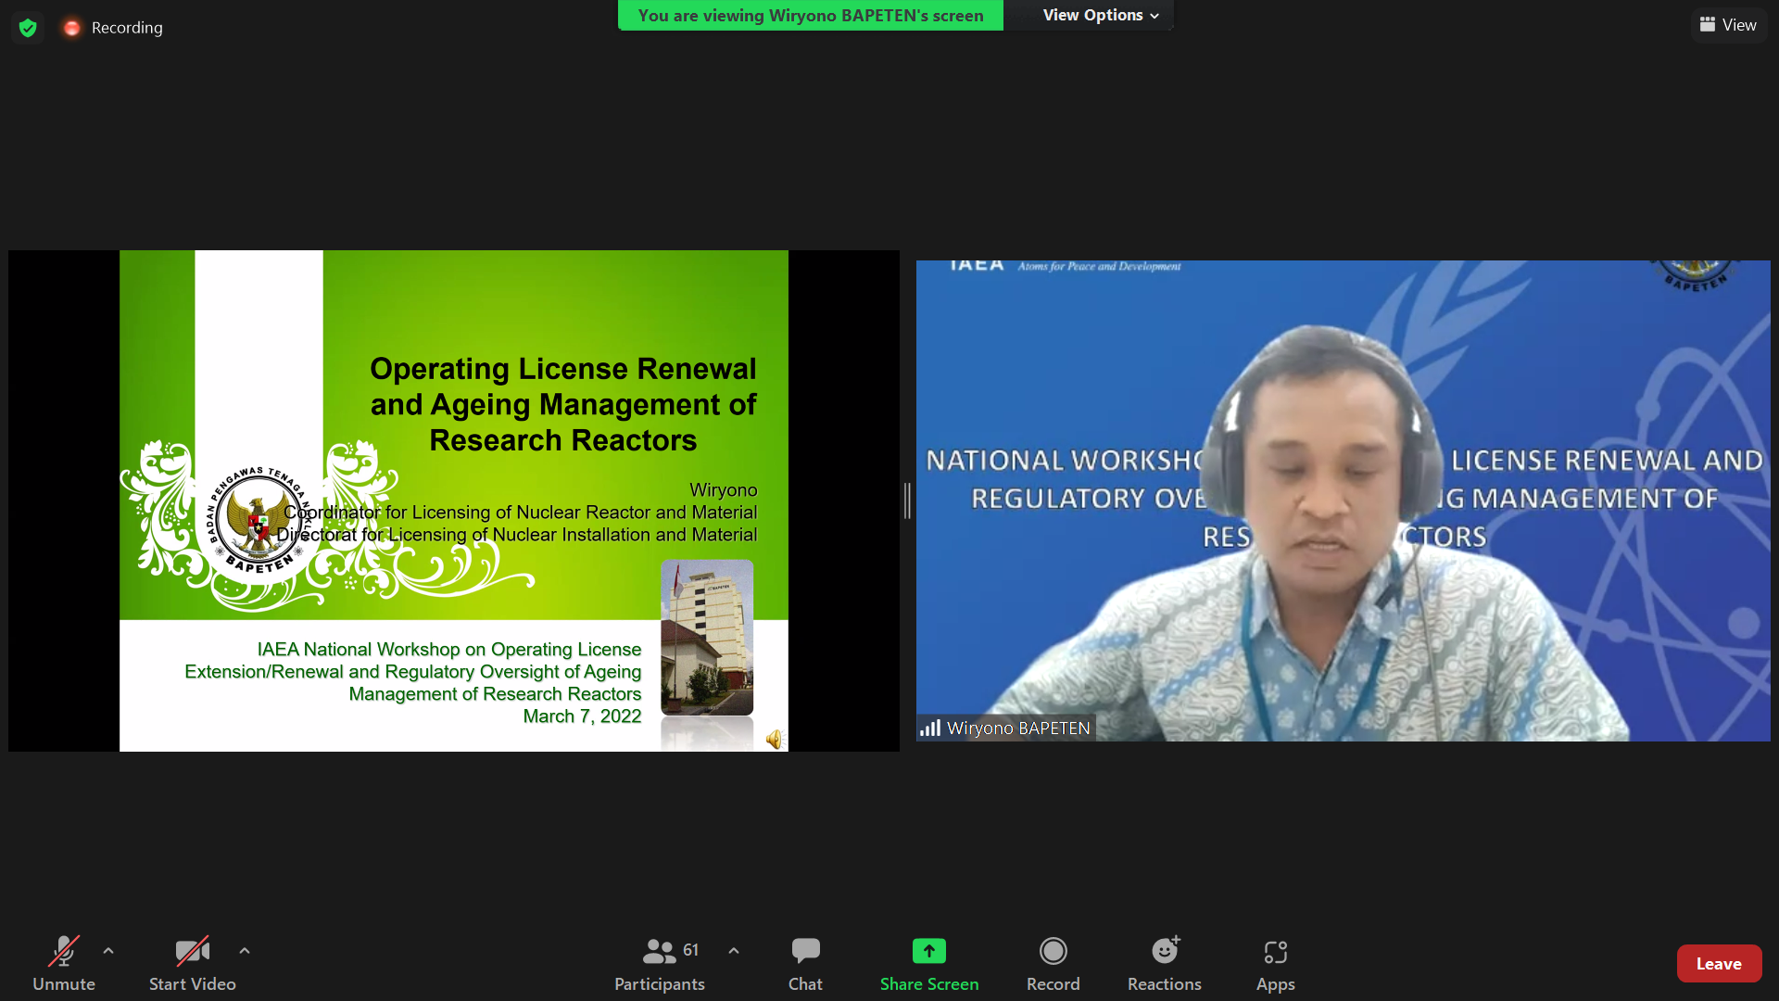Click the participant count 61
Image resolution: width=1779 pixels, height=1001 pixels.
[x=691, y=950]
